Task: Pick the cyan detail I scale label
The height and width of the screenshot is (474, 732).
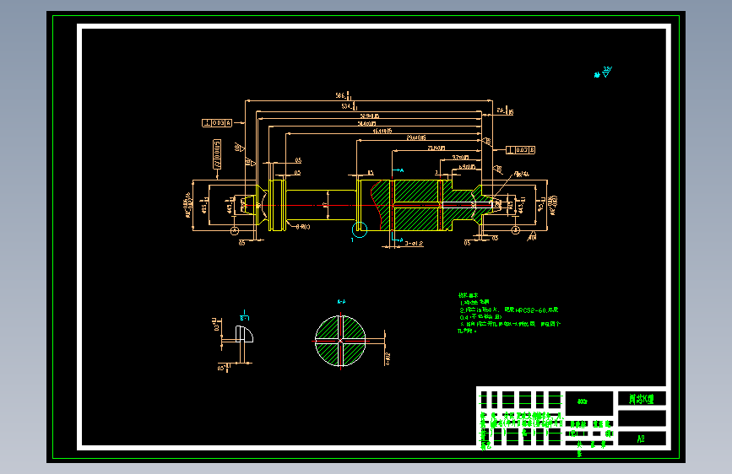Action: (x=244, y=315)
